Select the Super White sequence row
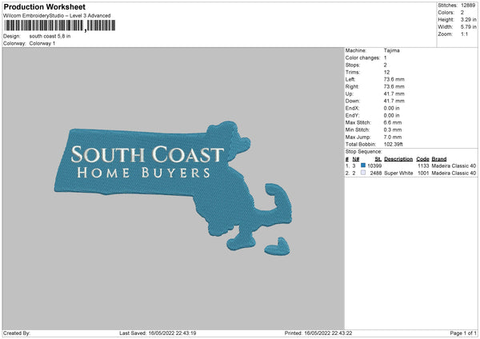Viewport: 480px width, 339px height. 411,173
